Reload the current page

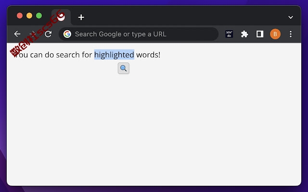pos(48,34)
